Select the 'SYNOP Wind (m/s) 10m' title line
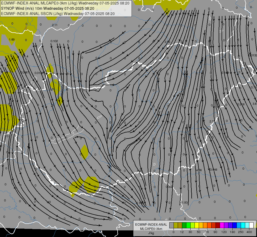 48,8
